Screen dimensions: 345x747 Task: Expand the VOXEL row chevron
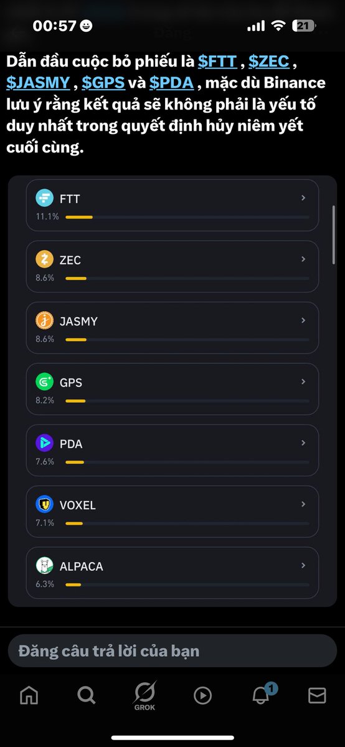(x=303, y=504)
